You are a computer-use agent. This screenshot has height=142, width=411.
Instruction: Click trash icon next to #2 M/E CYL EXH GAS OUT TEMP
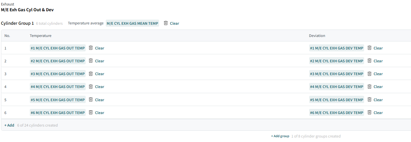tap(91, 61)
